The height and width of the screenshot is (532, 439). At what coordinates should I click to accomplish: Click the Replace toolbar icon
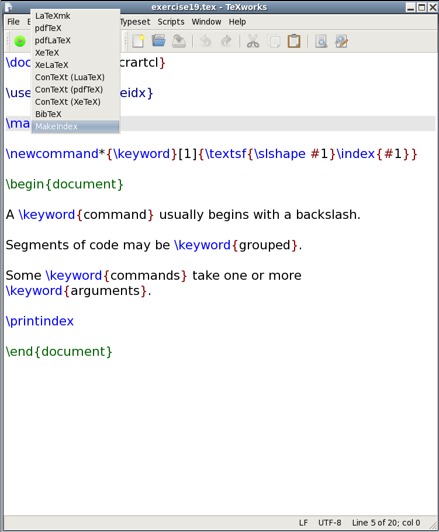coord(341,41)
